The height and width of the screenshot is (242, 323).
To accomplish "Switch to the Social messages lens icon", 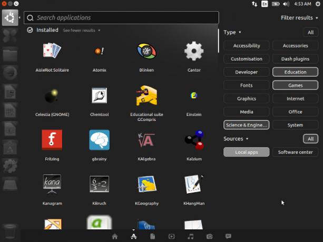I will click(x=228, y=236).
